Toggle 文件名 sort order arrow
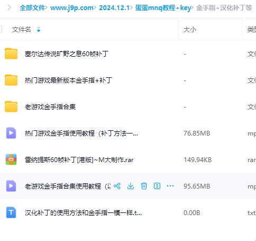Image resolution: width=256 pixels, height=241 pixels. (x=39, y=29)
